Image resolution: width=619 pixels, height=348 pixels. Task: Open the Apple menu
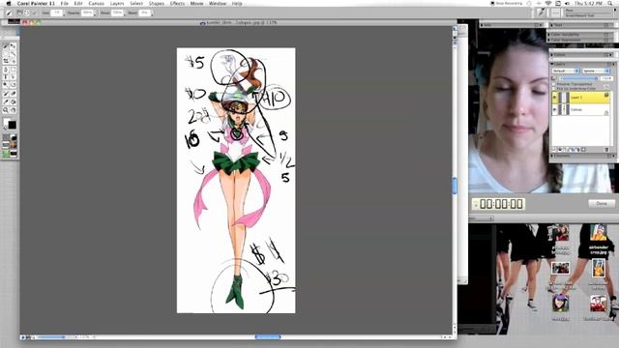9,3
